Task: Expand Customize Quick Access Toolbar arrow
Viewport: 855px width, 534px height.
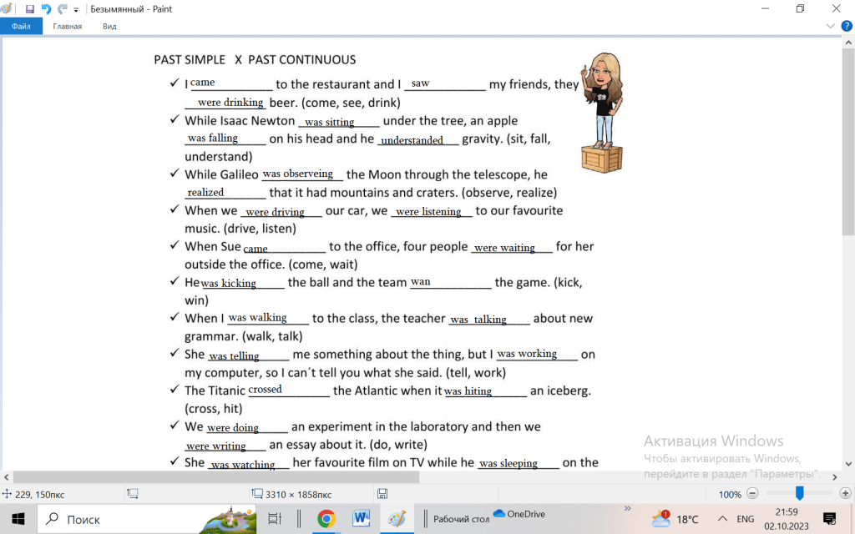Action: (x=76, y=10)
